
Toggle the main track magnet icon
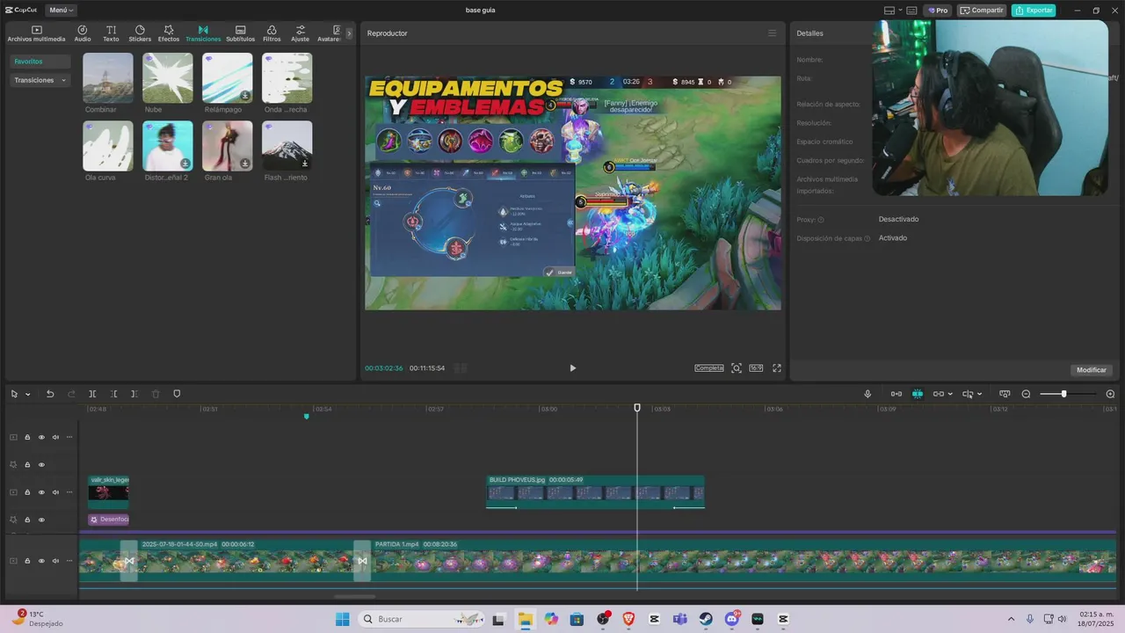coord(896,394)
